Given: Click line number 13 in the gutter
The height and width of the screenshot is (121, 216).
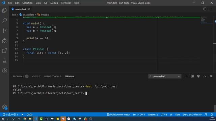Looking at the screenshot, I should pyautogui.click(x=16, y=53).
